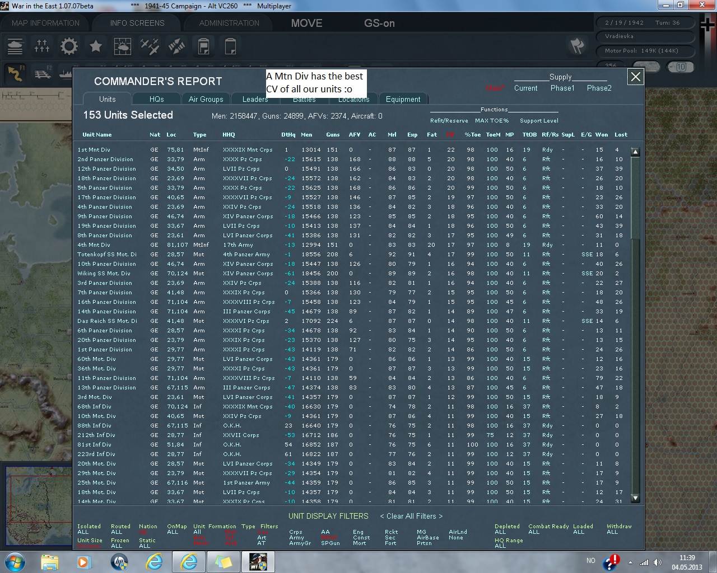Click the unit list scroll-up arrow
This screenshot has width=717, height=573.
[x=635, y=152]
